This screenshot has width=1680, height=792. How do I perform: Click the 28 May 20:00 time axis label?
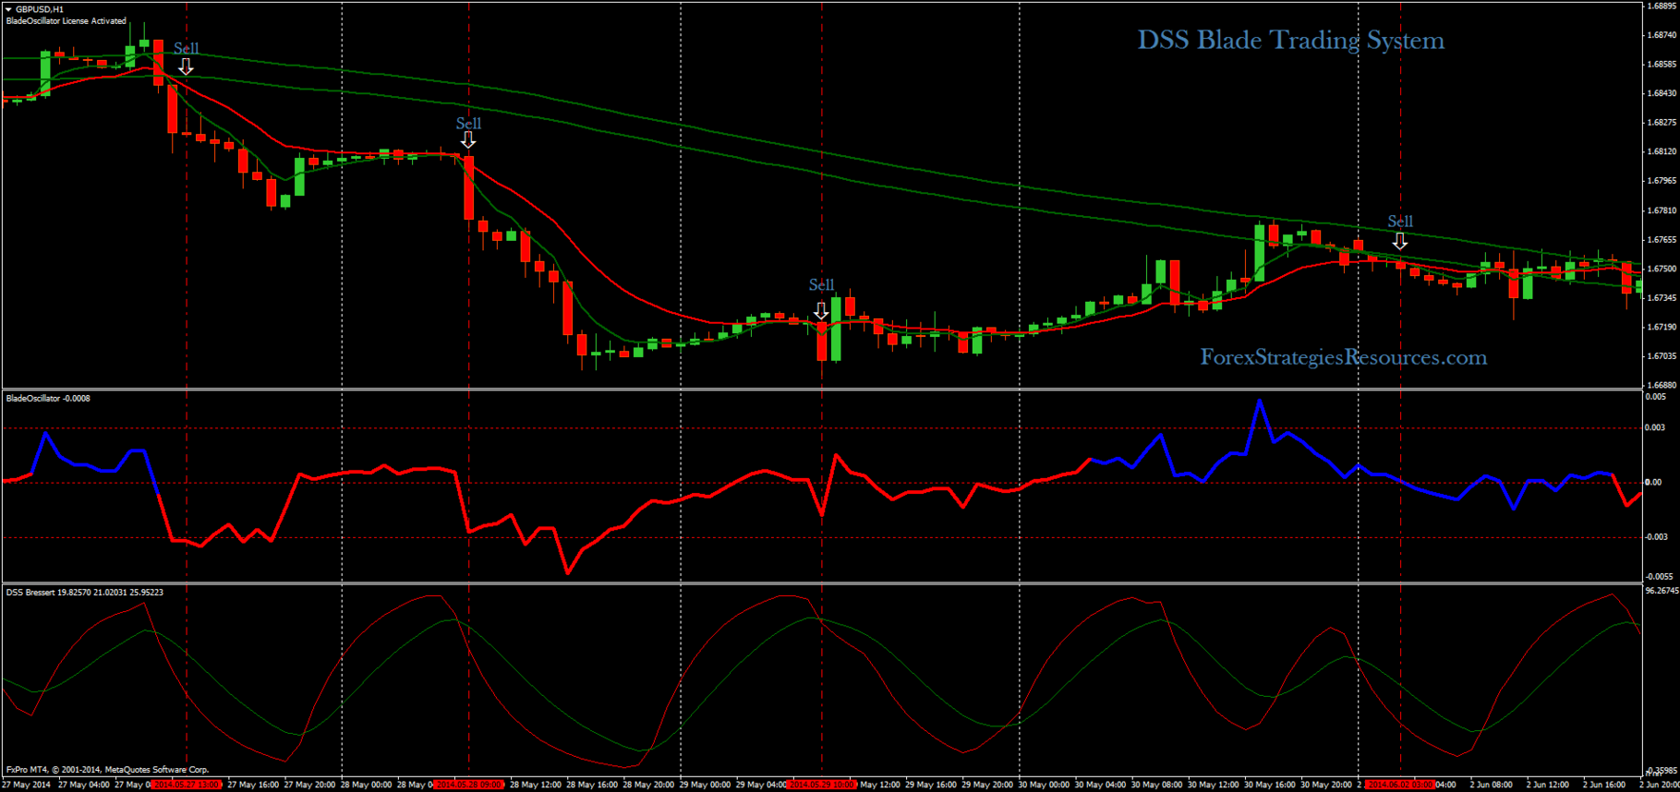[648, 785]
